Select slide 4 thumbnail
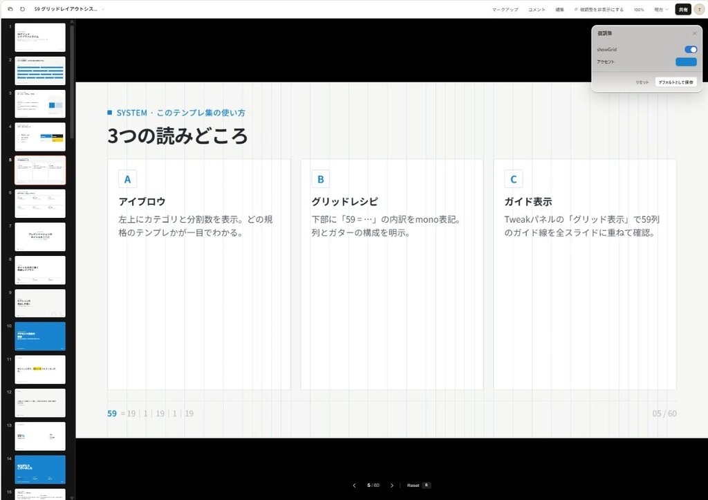Image resolution: width=708 pixels, height=500 pixels. tap(40, 137)
